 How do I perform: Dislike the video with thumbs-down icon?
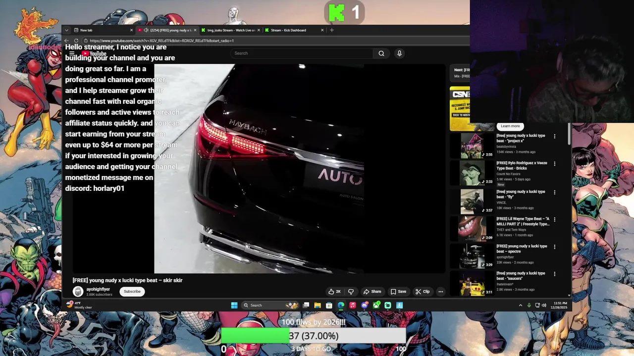(x=351, y=292)
